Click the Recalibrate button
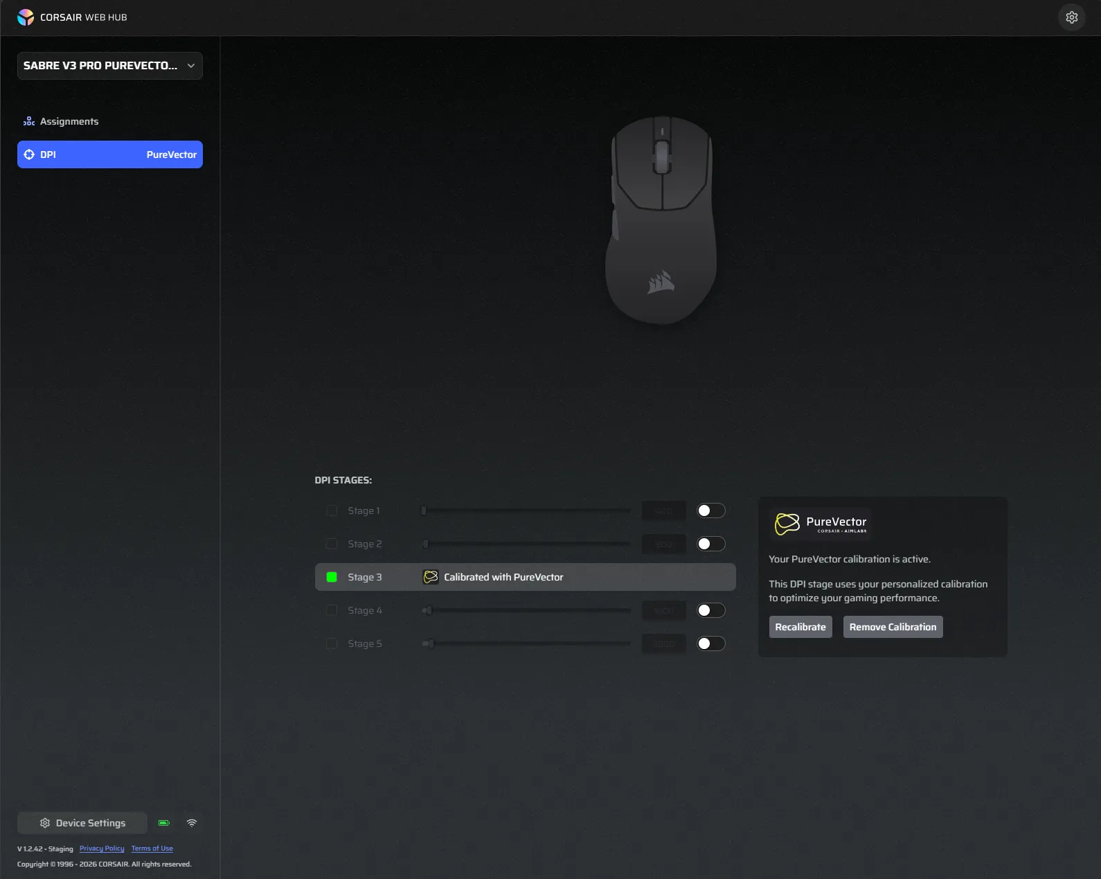Screen dimensions: 1101x879 [800, 627]
